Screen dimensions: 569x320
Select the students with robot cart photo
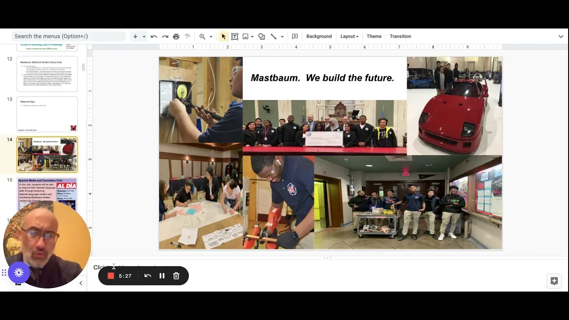pyautogui.click(x=408, y=202)
